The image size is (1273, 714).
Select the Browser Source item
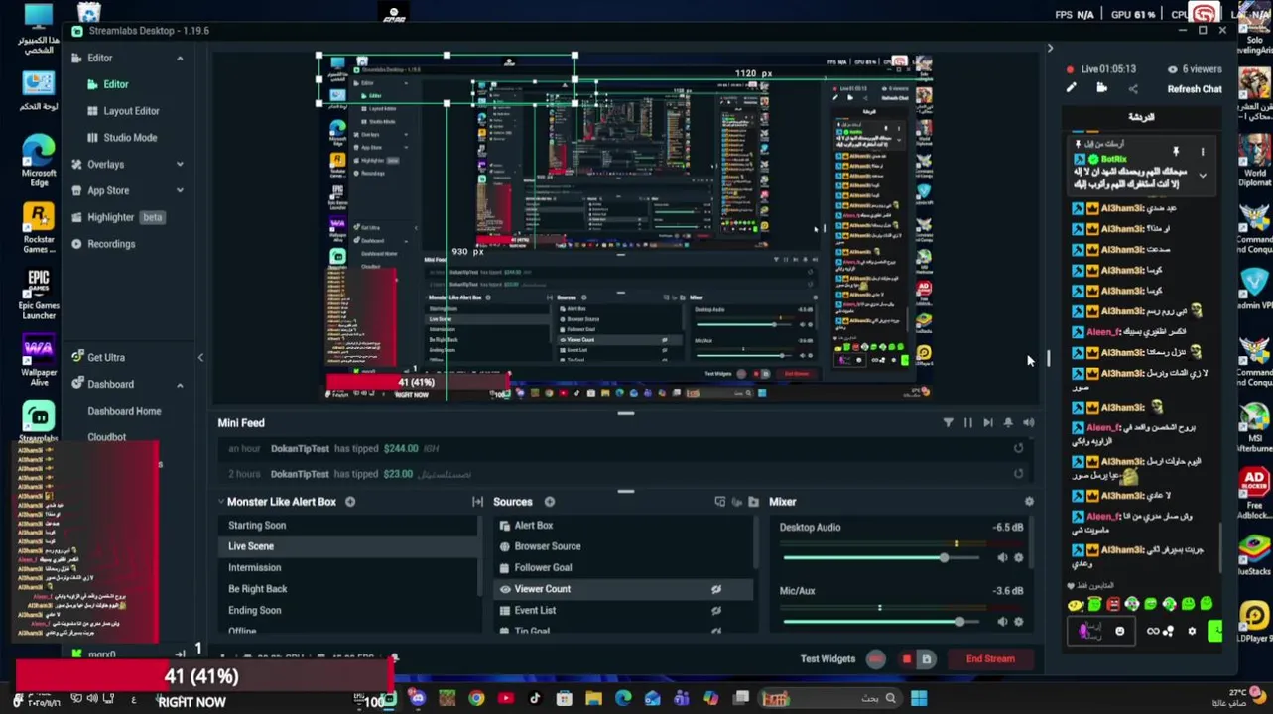point(623,546)
